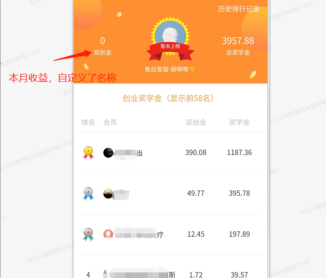
Task: Click the gold first-place medal icon
Action: pos(88,153)
